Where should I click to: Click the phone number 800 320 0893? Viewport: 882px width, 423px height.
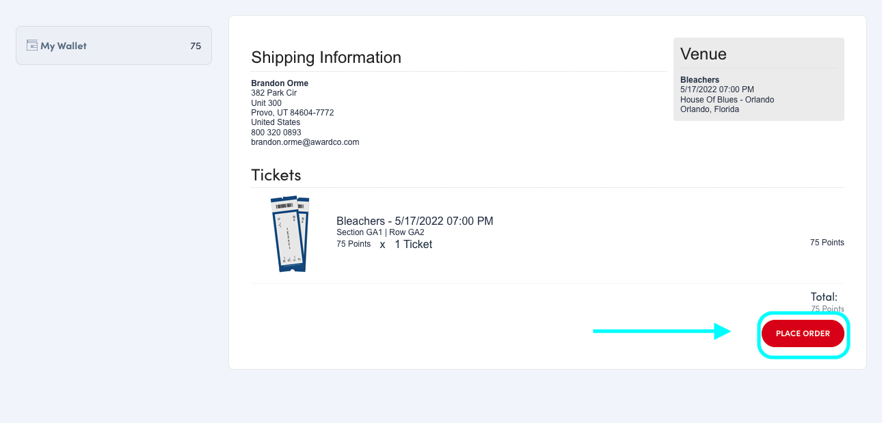tap(276, 133)
